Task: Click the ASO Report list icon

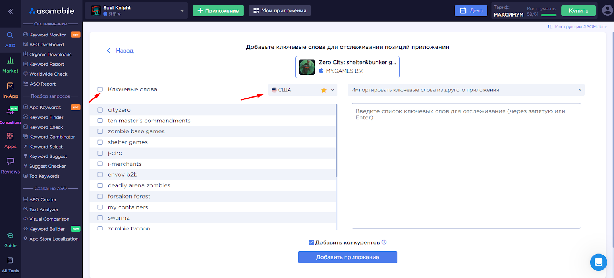Action: pos(26,84)
